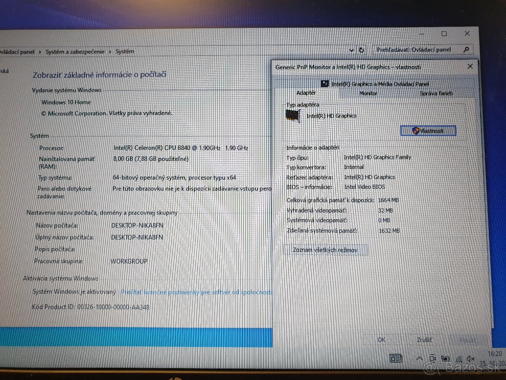Switch to the Monitor tab

pyautogui.click(x=368, y=93)
